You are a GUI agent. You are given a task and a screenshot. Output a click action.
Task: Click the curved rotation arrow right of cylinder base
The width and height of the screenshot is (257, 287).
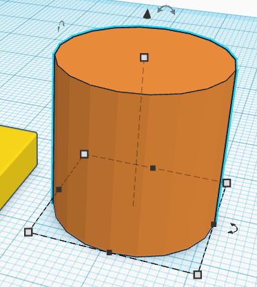(x=233, y=228)
